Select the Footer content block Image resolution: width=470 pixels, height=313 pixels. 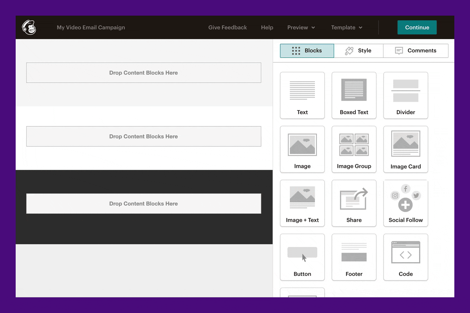[354, 257]
